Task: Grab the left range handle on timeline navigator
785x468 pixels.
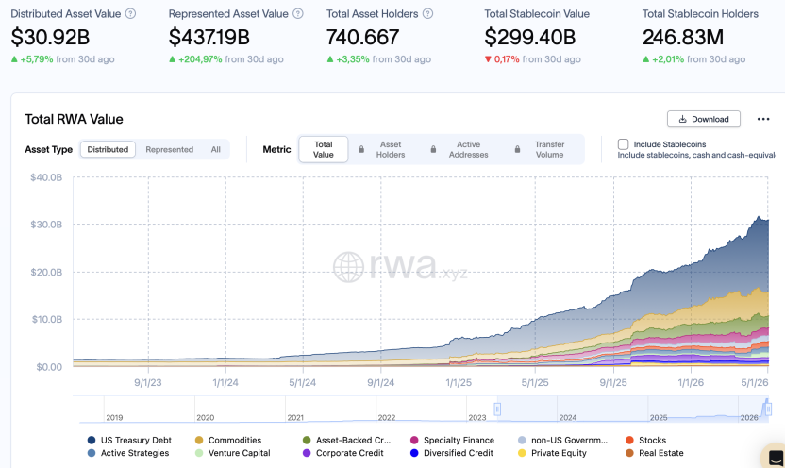Action: tap(497, 409)
